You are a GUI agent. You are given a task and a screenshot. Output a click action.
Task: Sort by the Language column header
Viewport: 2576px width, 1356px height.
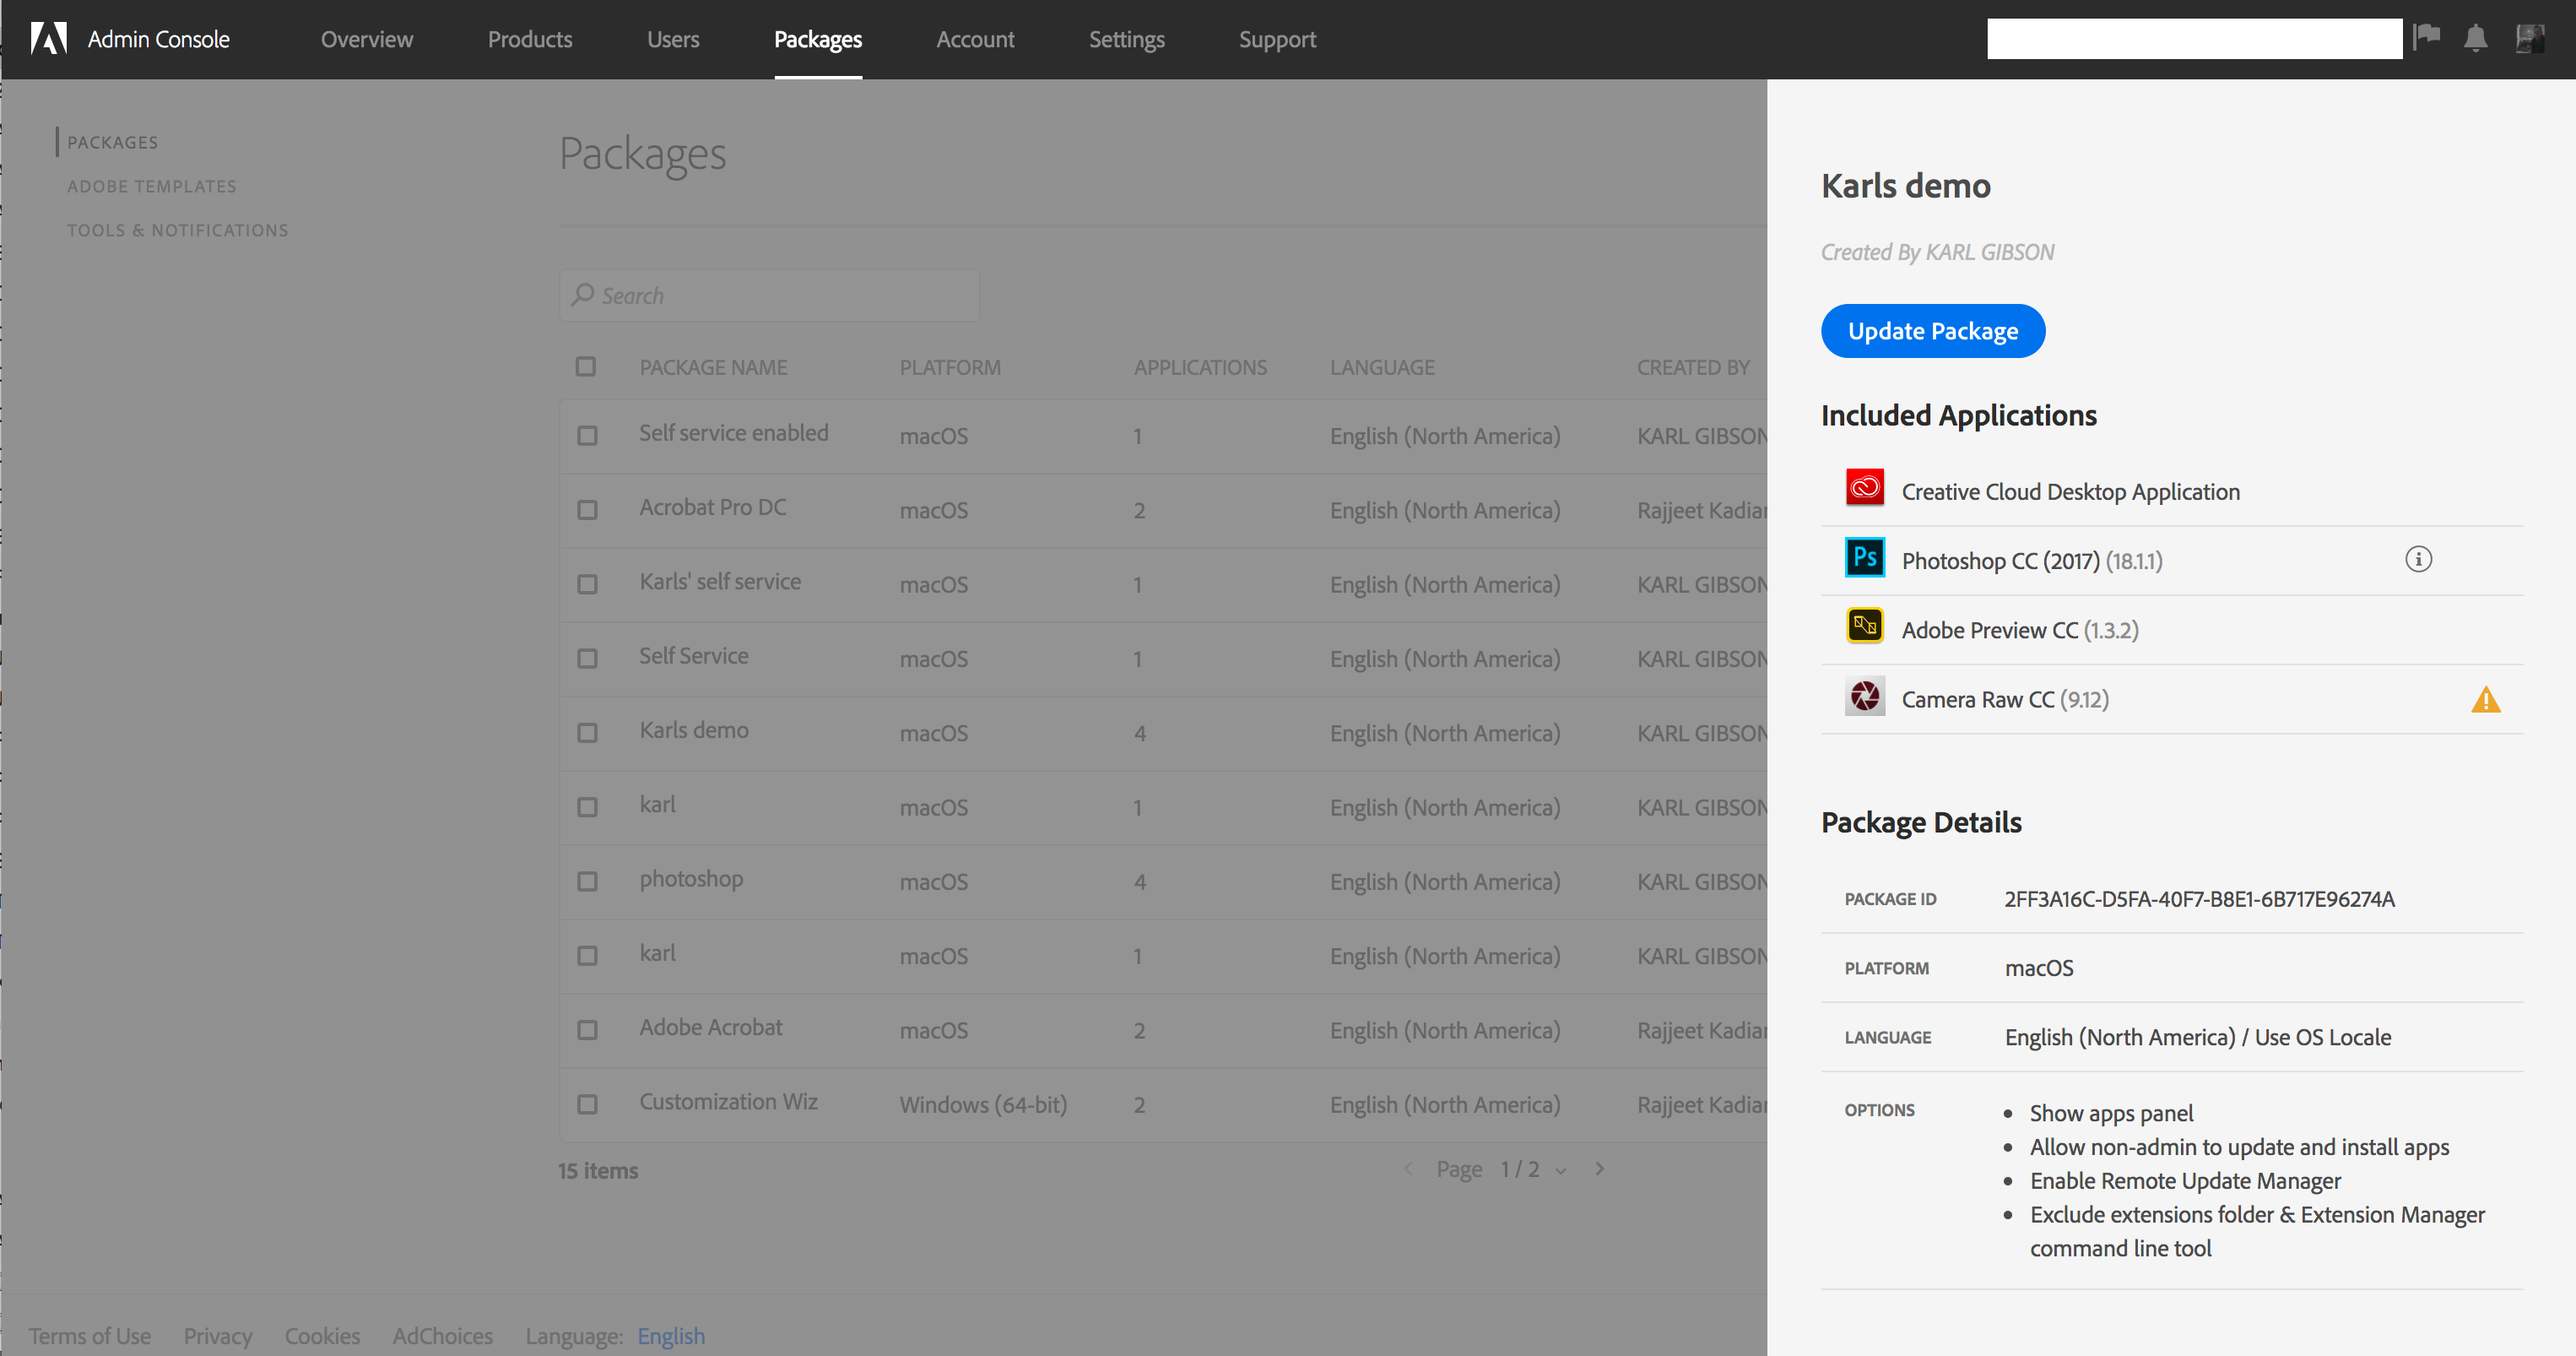tap(1382, 367)
